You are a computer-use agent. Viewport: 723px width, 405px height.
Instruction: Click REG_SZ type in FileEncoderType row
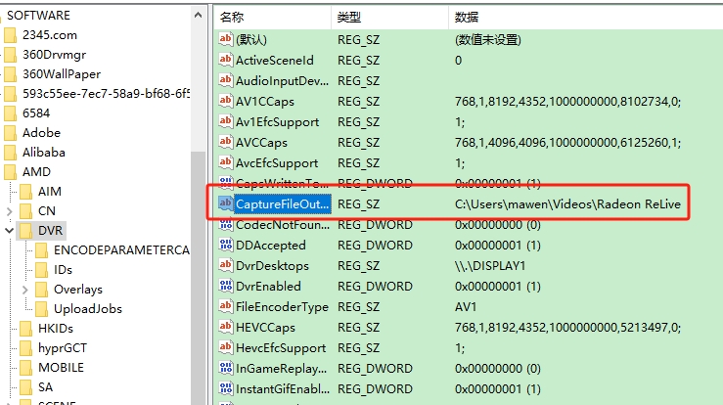358,307
